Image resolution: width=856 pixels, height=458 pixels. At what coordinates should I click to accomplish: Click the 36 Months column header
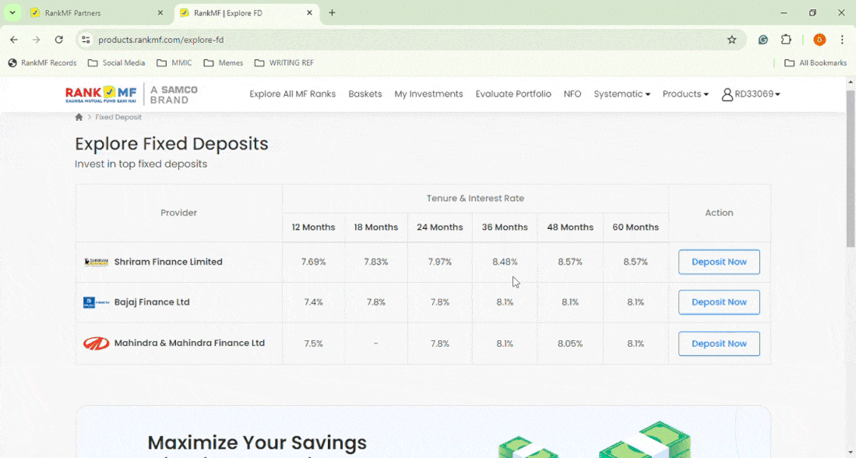click(505, 227)
